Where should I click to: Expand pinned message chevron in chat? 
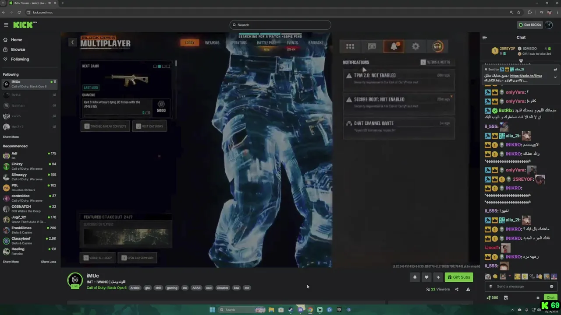click(555, 77)
